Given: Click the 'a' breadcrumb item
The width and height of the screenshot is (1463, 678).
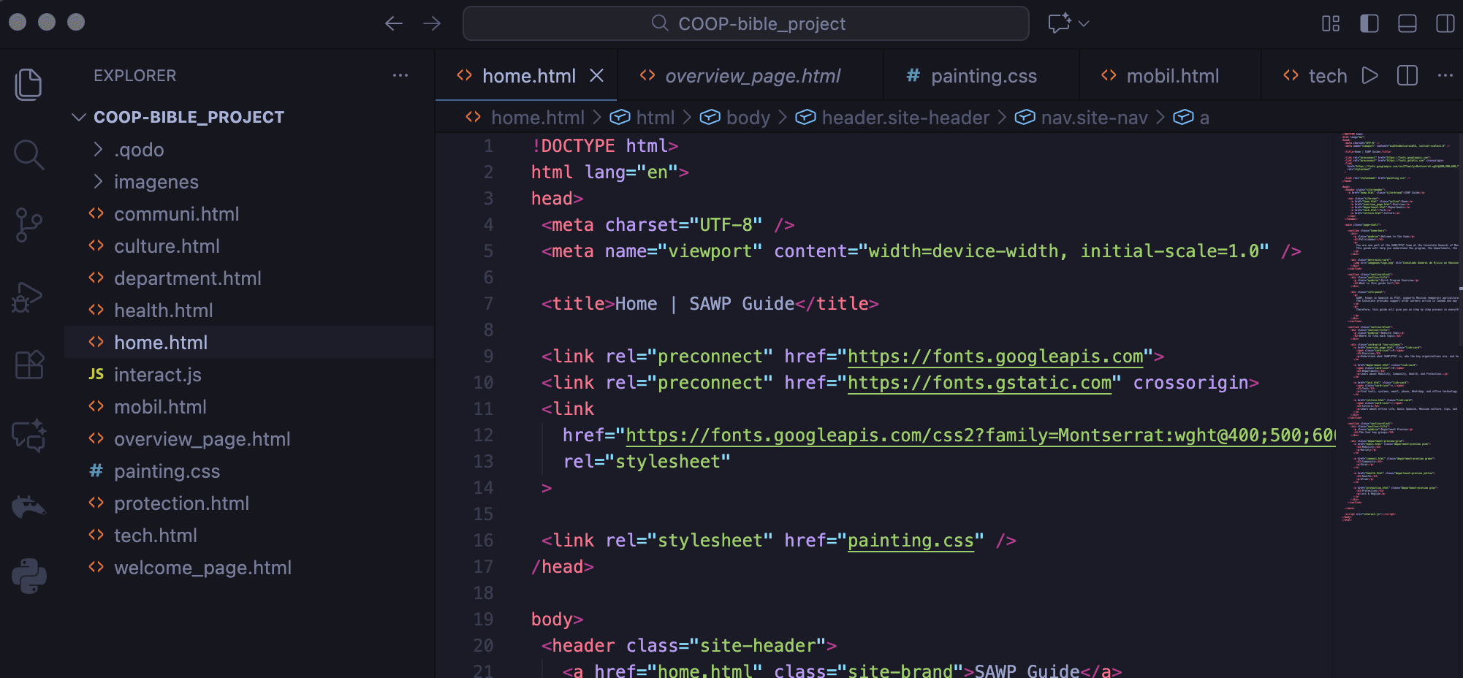Looking at the screenshot, I should [1192, 118].
